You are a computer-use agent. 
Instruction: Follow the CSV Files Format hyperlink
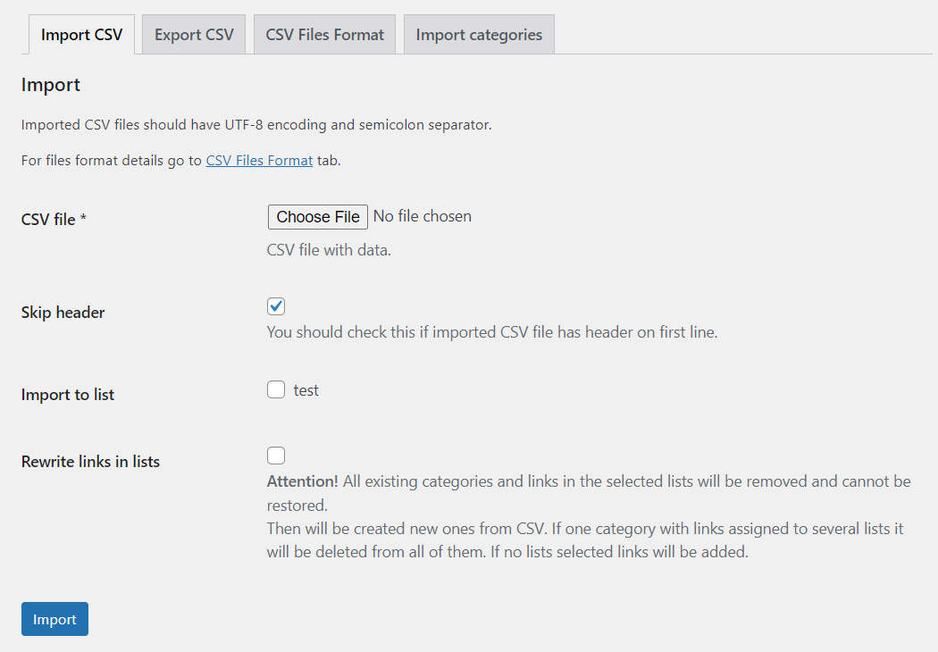coord(259,161)
